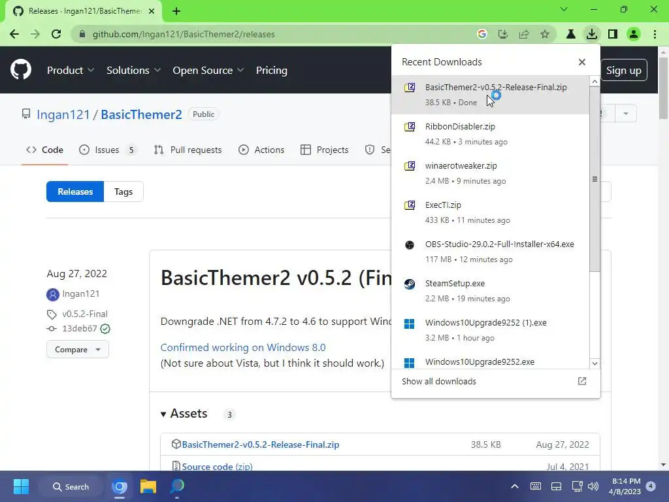669x502 pixels.
Task: Open ExecTI.zip from downloads
Action: 490,212
